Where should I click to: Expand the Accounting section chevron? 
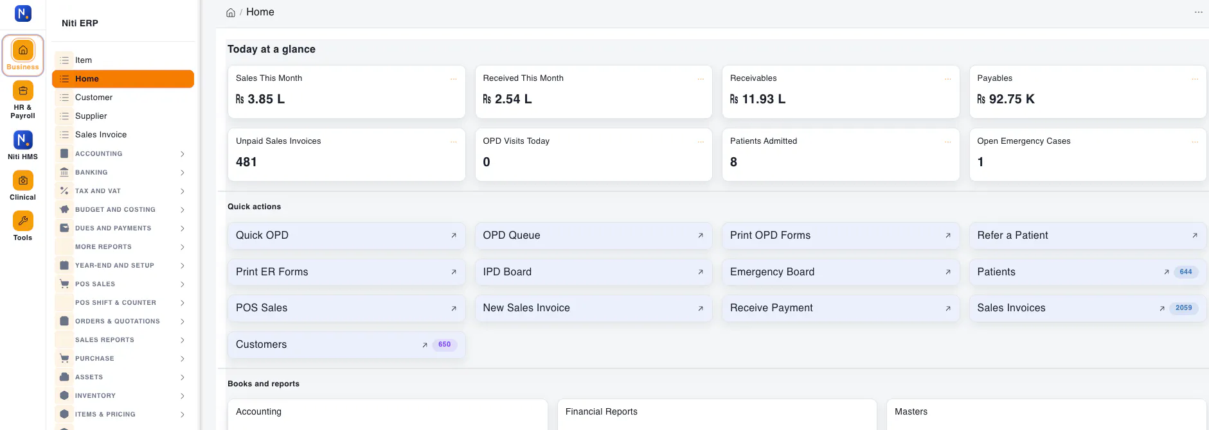coord(183,154)
